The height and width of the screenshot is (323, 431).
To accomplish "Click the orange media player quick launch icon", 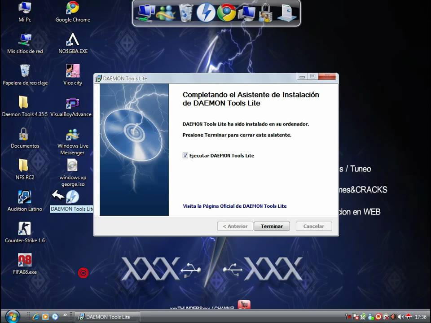I will [x=45, y=317].
